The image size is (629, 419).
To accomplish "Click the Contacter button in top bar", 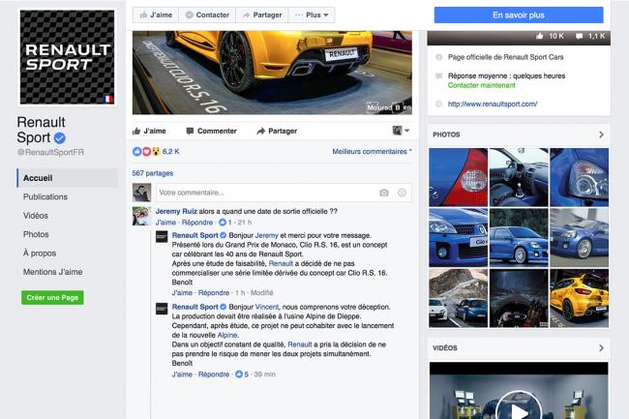I will click(x=207, y=15).
